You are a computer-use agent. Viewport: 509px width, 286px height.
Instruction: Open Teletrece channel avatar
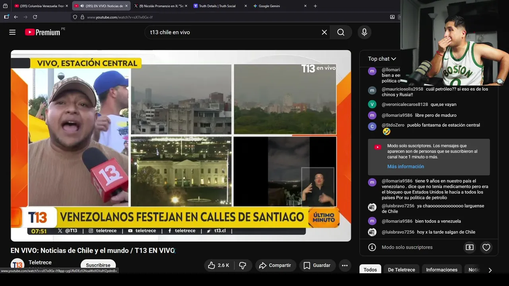pos(17,265)
